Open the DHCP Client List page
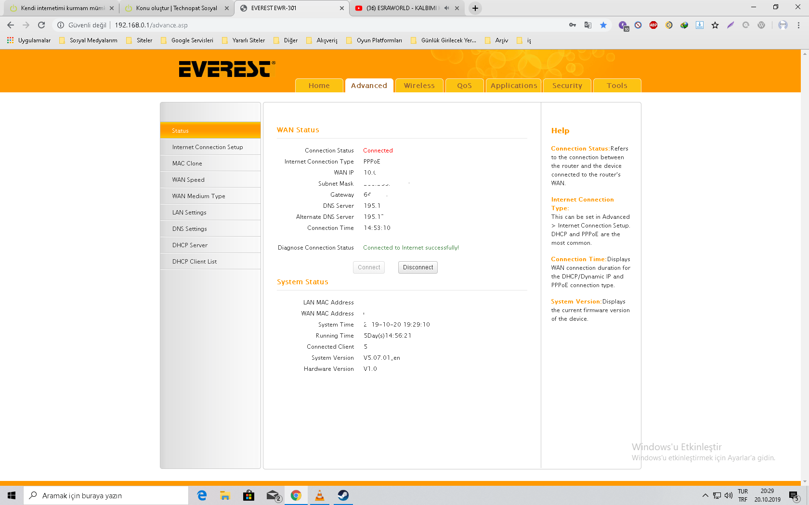 coord(210,261)
